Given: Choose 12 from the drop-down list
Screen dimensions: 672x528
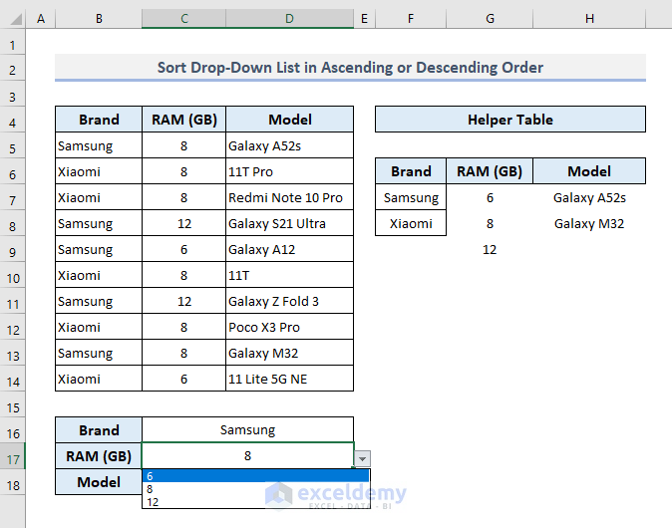Looking at the screenshot, I should pos(256,501).
